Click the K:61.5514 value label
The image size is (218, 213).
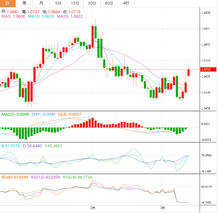click(11, 146)
